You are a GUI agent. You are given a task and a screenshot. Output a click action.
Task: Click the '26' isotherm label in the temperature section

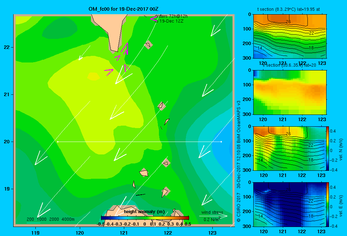tap(288, 22)
